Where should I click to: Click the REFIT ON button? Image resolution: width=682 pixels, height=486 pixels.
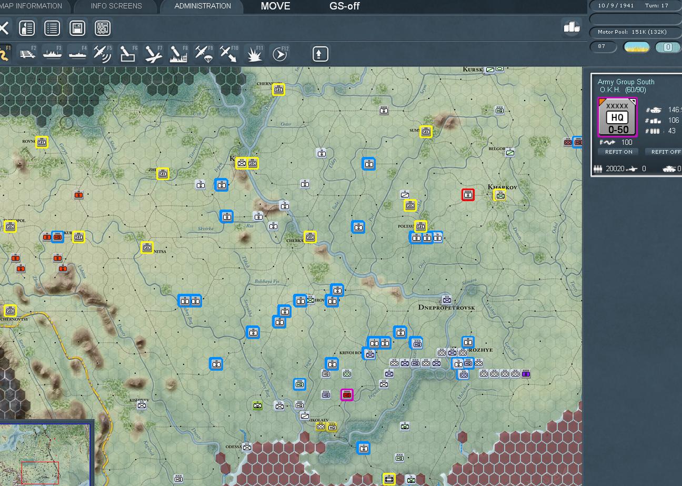(618, 152)
